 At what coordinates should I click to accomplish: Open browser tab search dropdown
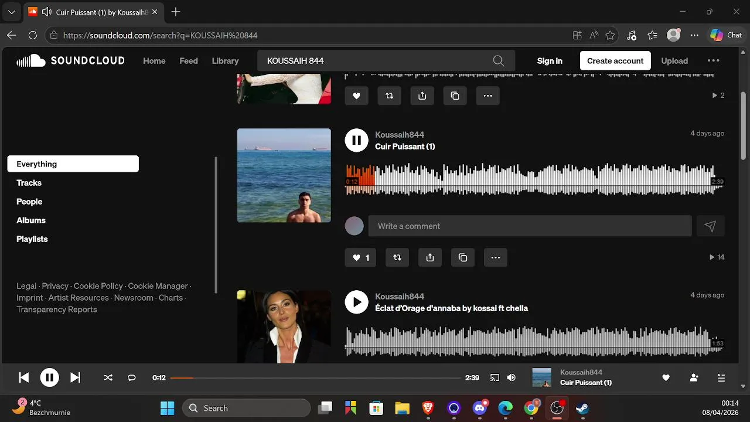11,12
